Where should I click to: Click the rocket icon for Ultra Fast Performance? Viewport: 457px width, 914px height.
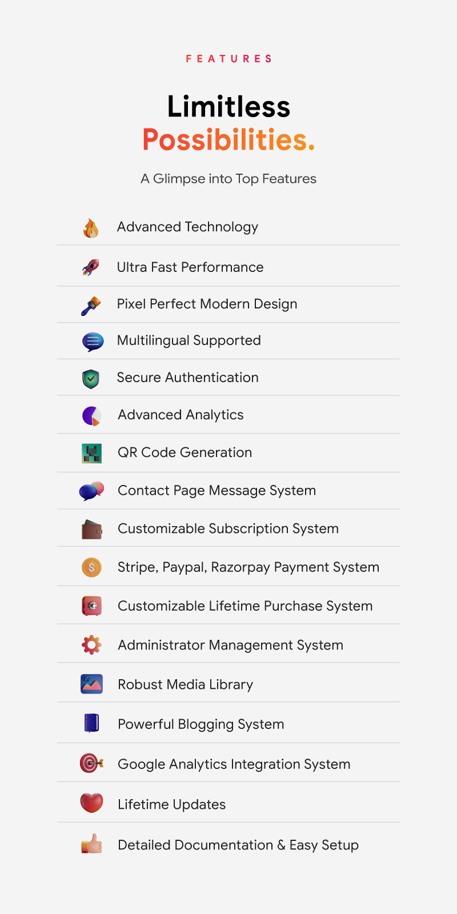91,267
